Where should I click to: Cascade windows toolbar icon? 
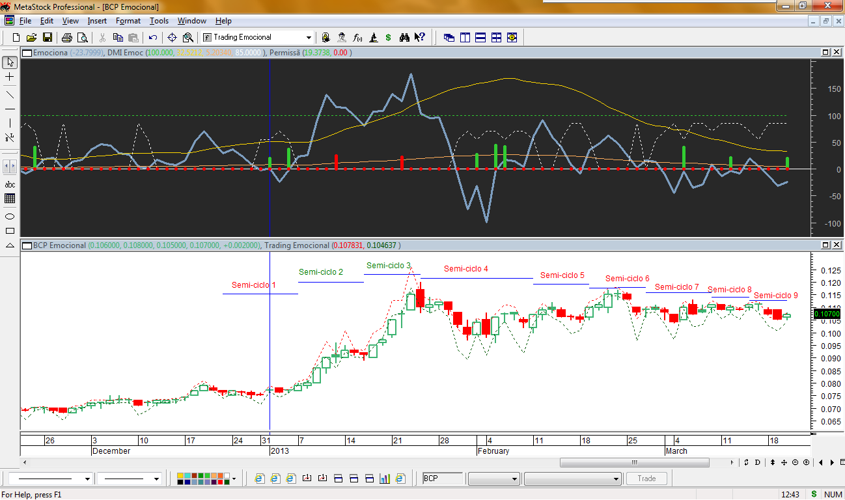click(449, 37)
